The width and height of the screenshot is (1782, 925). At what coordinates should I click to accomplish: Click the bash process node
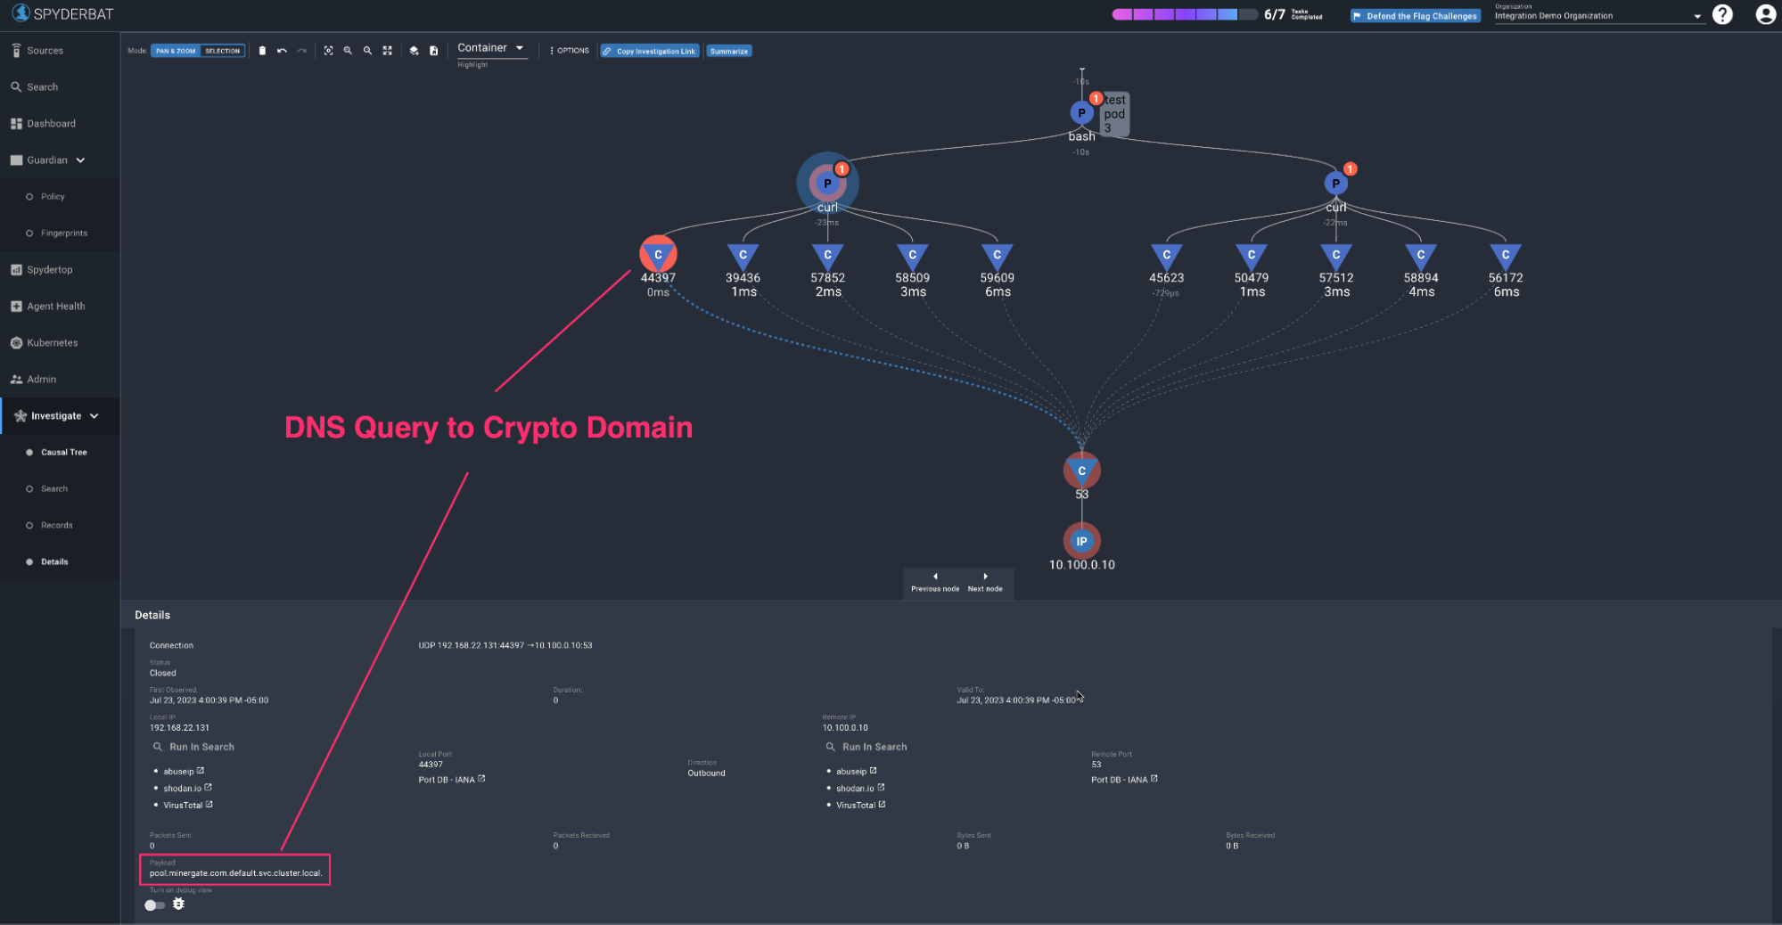click(x=1080, y=113)
